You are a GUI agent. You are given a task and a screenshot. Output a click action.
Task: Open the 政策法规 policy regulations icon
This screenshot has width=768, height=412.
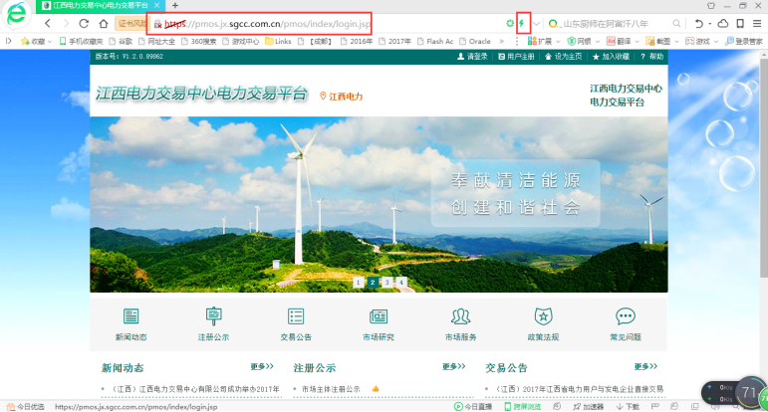tap(543, 316)
